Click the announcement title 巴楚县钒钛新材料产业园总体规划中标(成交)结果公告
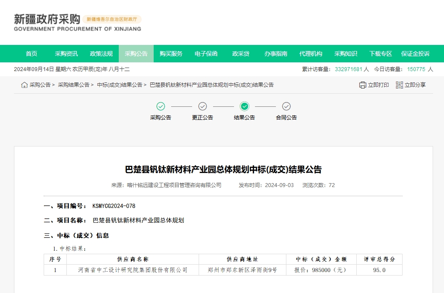The height and width of the screenshot is (293, 444). (223, 170)
